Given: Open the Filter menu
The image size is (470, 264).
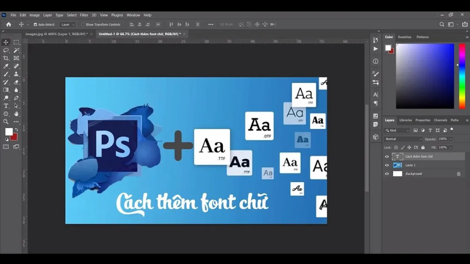Looking at the screenshot, I should pos(84,15).
